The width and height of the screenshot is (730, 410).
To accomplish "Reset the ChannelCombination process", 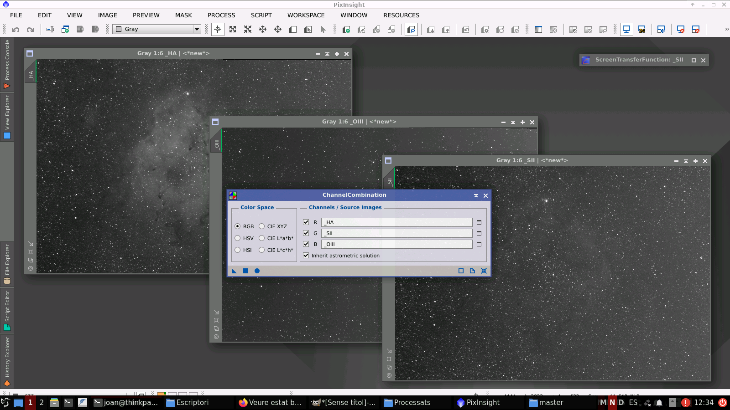I will [x=484, y=271].
